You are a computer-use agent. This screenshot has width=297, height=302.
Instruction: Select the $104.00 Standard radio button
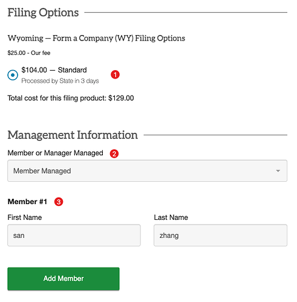point(13,75)
